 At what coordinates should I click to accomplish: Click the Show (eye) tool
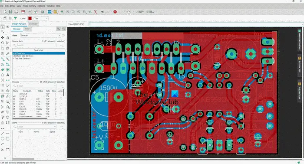[x=8, y=27]
